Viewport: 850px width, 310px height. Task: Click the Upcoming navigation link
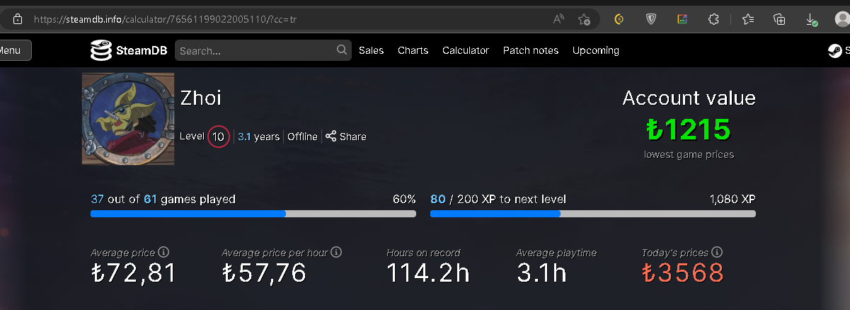tap(595, 50)
